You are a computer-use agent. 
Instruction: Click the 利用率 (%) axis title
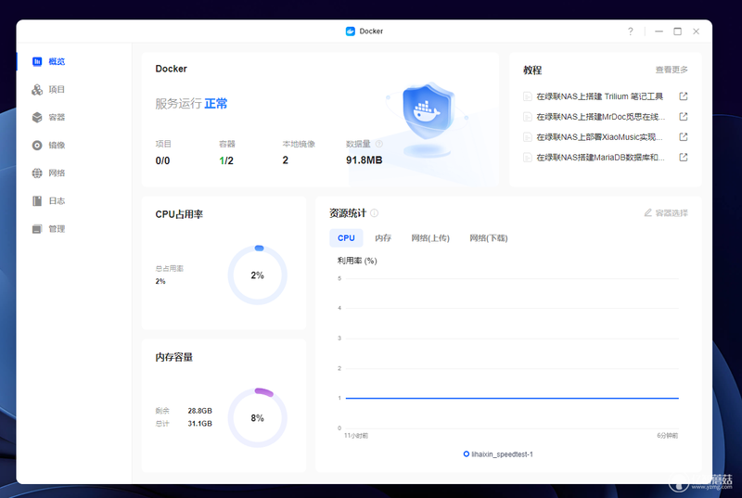coord(357,261)
